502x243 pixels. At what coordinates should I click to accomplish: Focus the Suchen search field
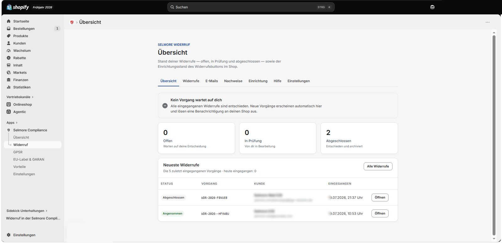point(251,7)
